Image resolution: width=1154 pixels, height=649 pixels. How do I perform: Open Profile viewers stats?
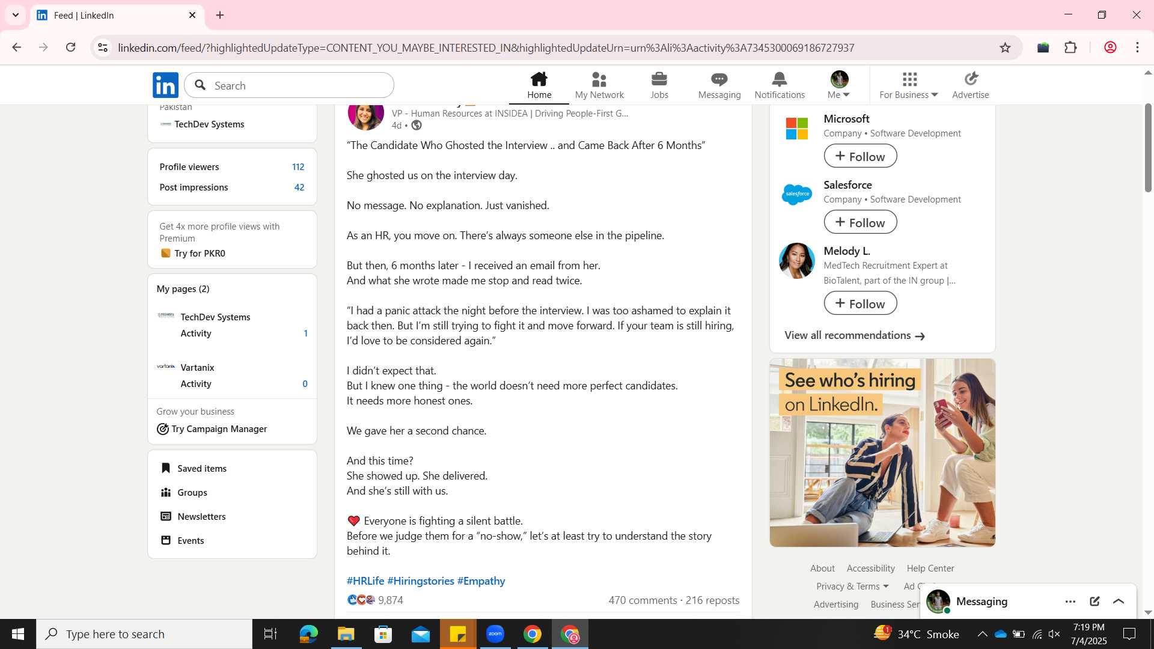tap(232, 167)
